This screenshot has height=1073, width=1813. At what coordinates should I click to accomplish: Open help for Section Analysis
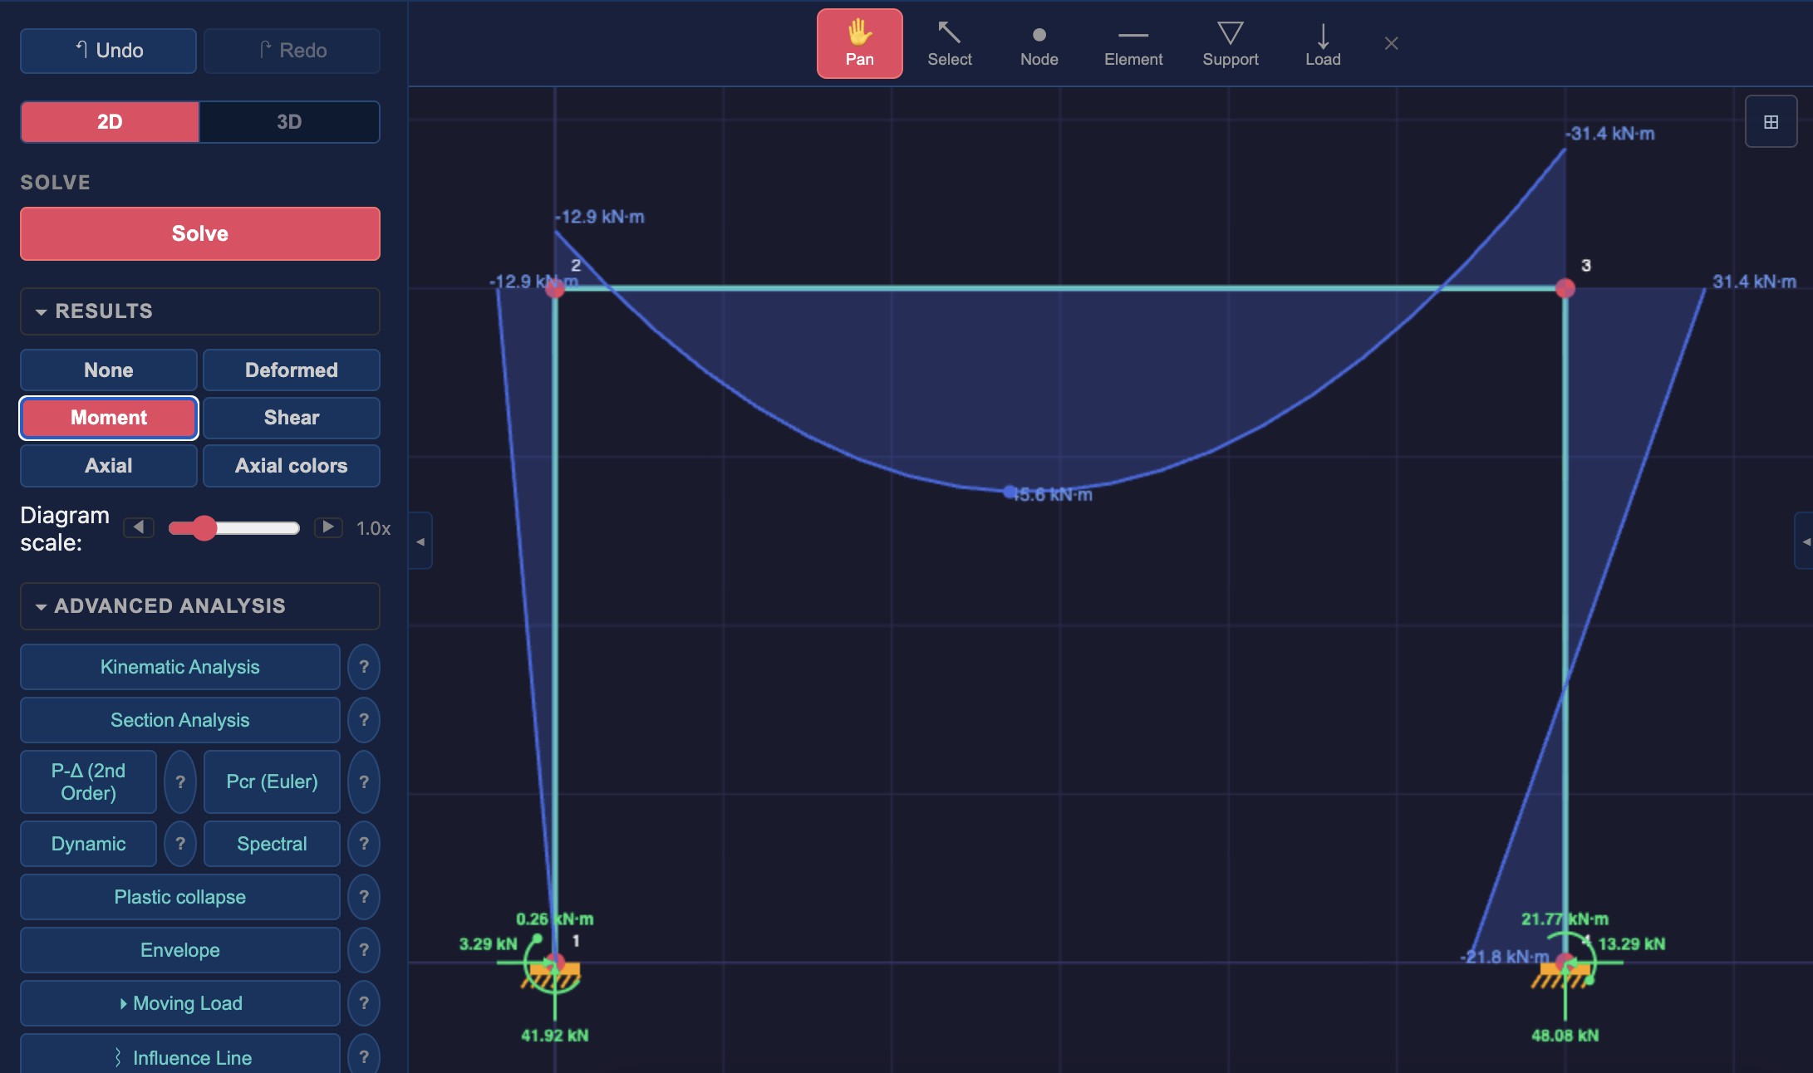point(364,720)
